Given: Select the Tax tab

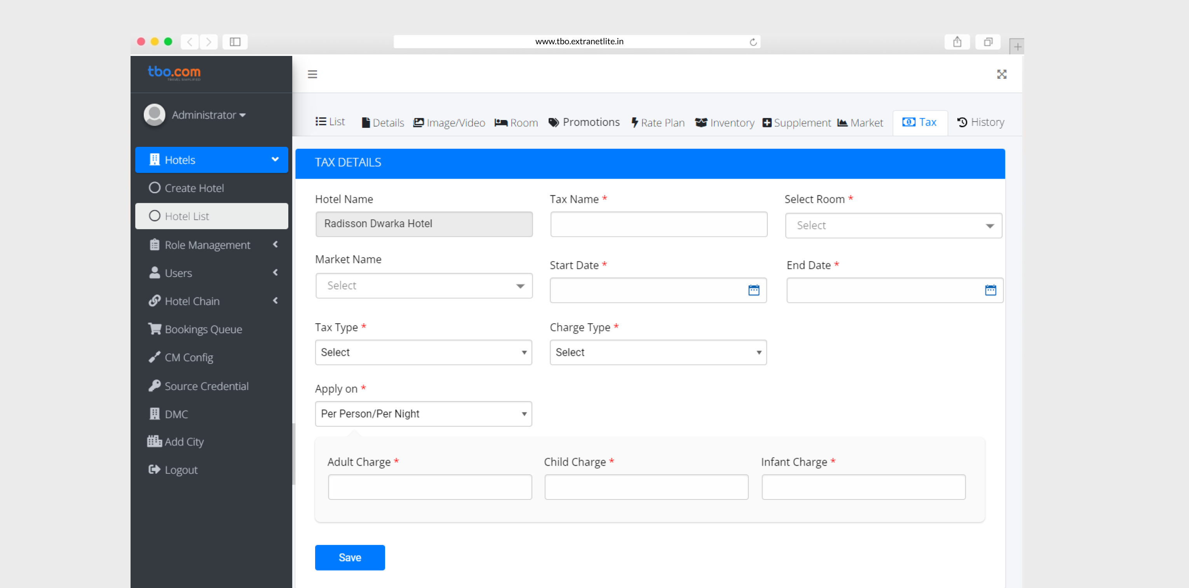Looking at the screenshot, I should point(920,122).
